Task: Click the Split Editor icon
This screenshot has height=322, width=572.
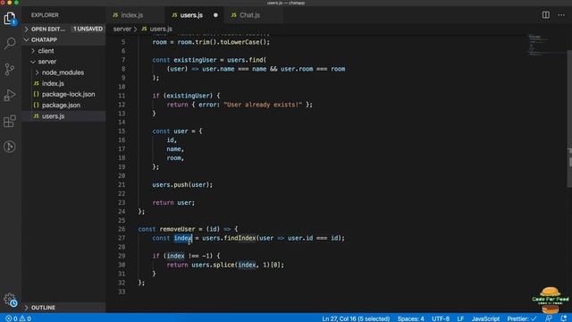Action: pos(546,15)
